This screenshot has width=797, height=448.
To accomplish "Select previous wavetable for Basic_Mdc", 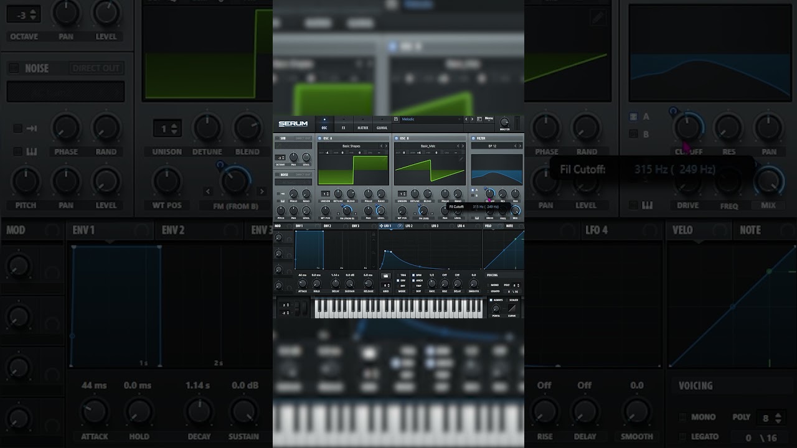I will tap(458, 146).
